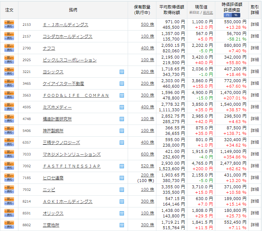The height and width of the screenshot is (231, 262).
Task: Click the 買い button for 4595 ミズホメディー
Action: pyautogui.click(x=9, y=105)
